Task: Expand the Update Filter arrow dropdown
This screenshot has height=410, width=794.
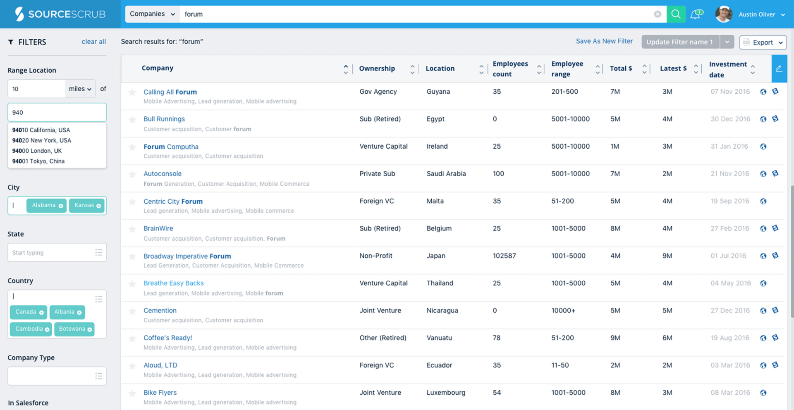Action: point(727,42)
